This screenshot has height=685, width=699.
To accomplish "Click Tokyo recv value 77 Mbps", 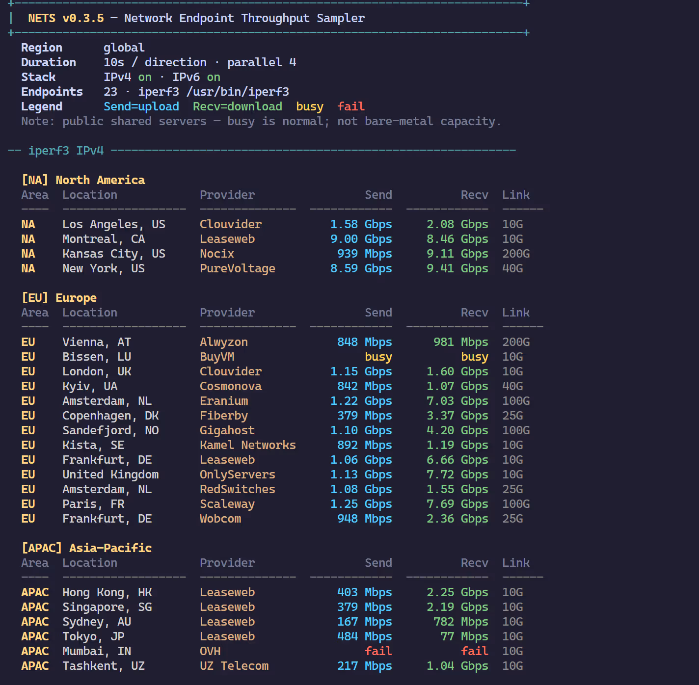I will 464,636.
